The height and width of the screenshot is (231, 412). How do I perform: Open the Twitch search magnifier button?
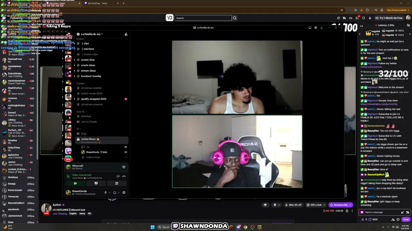(235, 18)
